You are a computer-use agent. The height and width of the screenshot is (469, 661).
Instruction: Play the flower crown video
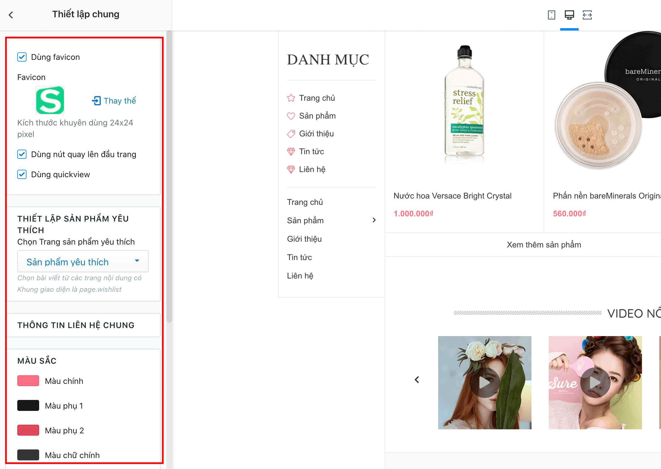pos(485,383)
